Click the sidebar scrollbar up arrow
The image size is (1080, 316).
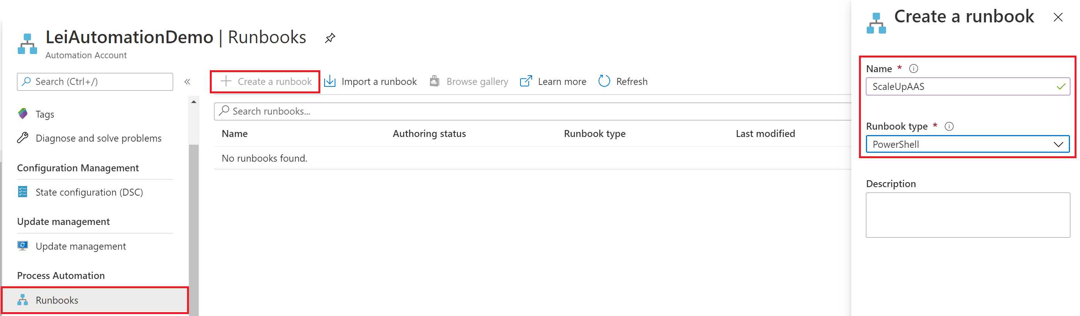(x=194, y=102)
